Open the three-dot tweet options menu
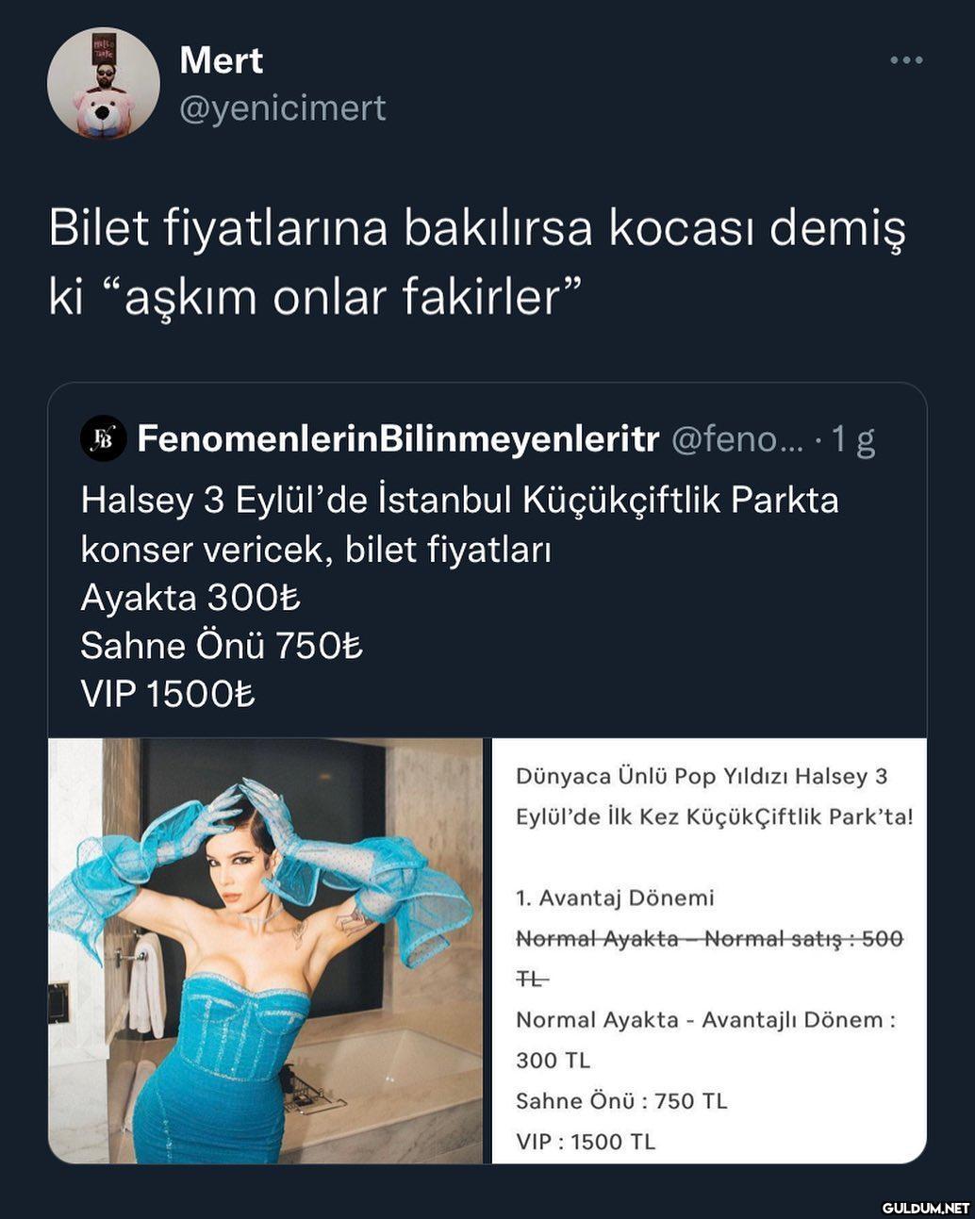The height and width of the screenshot is (1219, 975). coord(906,60)
